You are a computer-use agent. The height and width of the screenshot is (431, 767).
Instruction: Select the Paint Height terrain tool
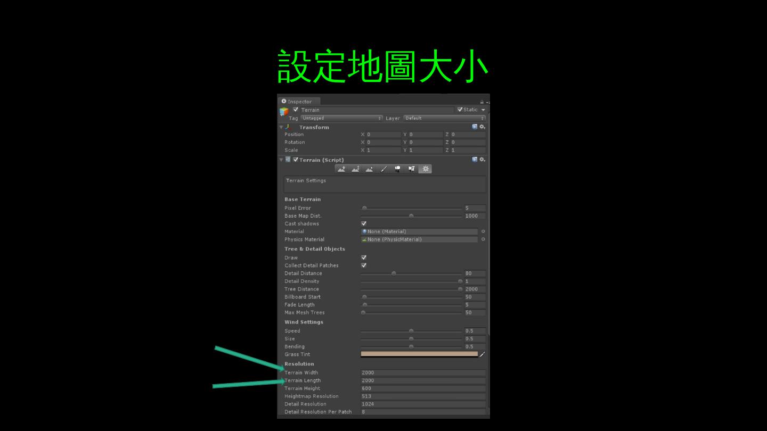[355, 169]
